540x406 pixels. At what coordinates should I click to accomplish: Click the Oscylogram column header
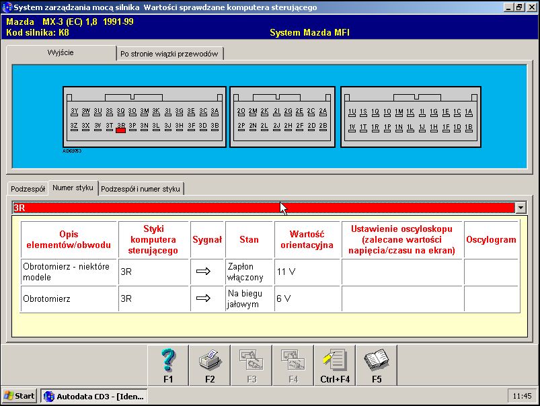(x=491, y=239)
